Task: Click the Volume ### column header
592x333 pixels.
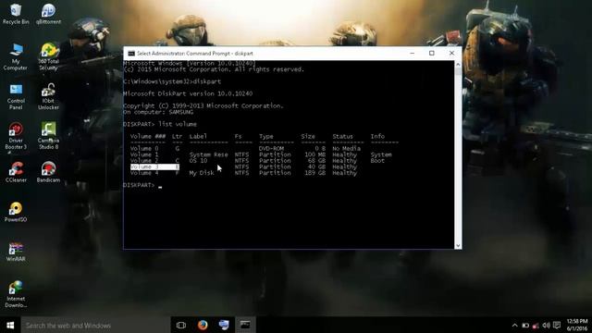Action: 148,136
